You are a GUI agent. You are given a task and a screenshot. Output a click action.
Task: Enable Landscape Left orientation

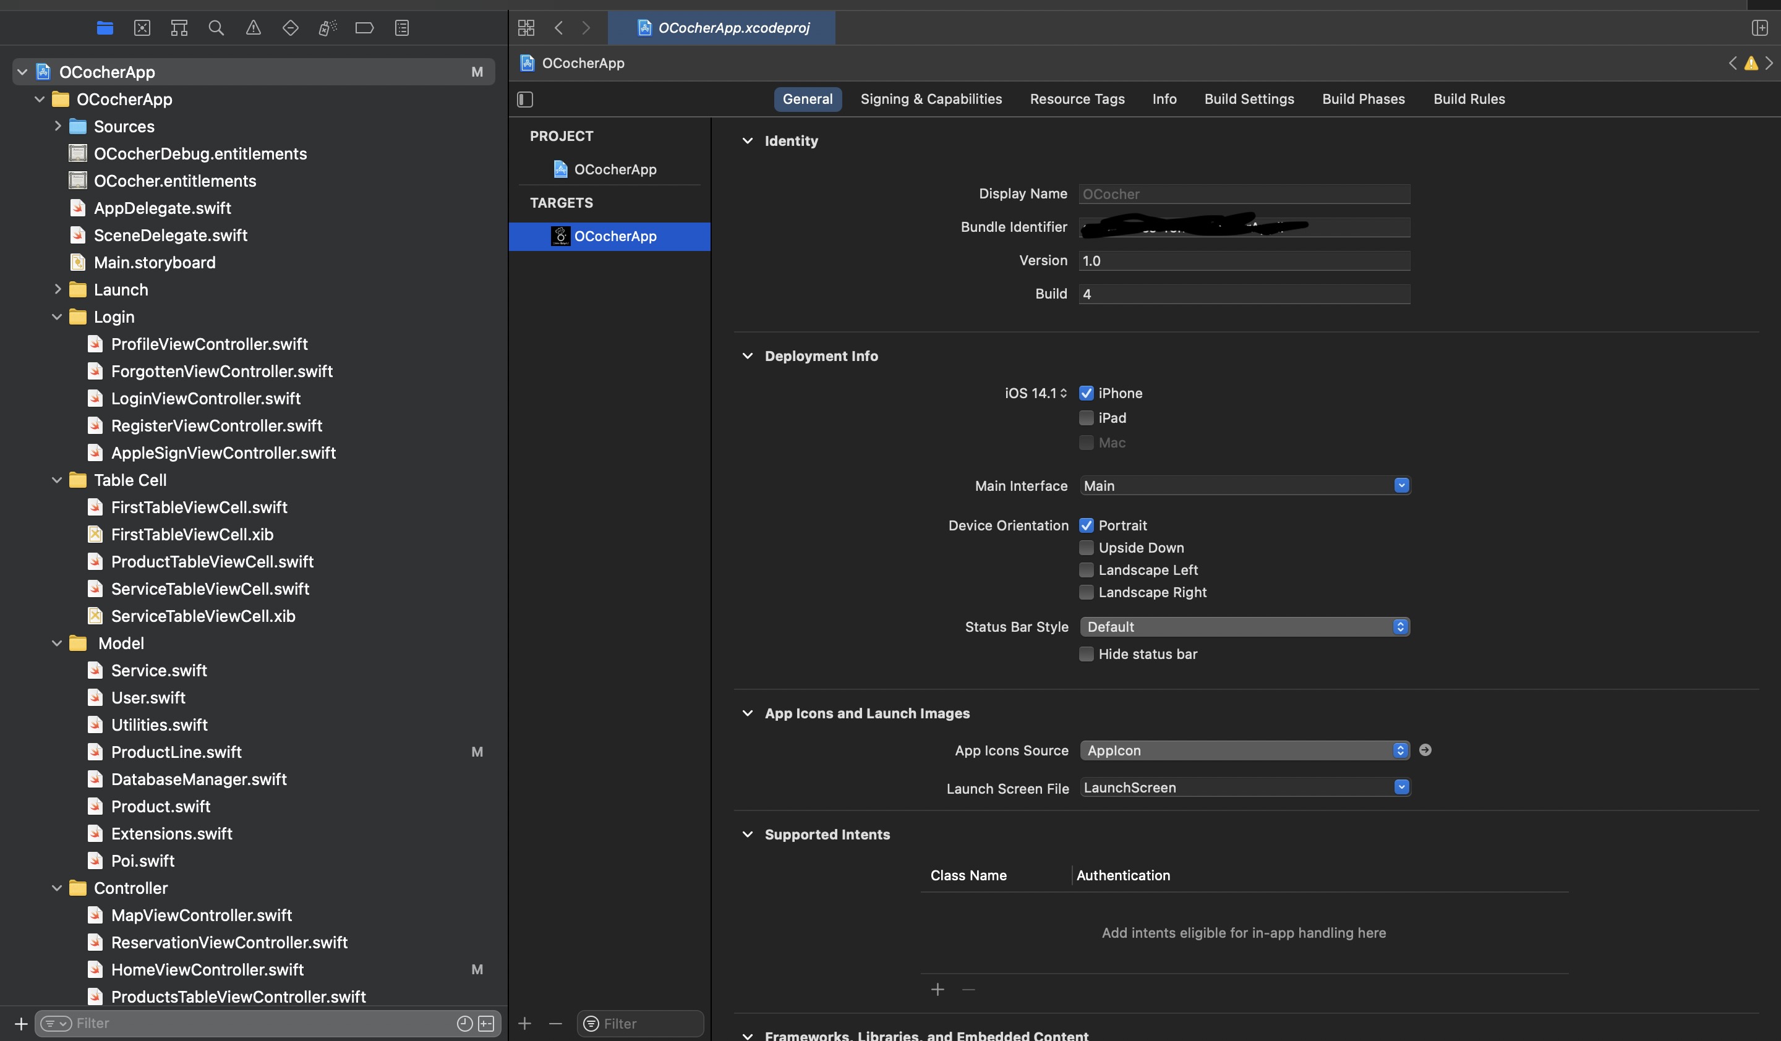[1087, 570]
